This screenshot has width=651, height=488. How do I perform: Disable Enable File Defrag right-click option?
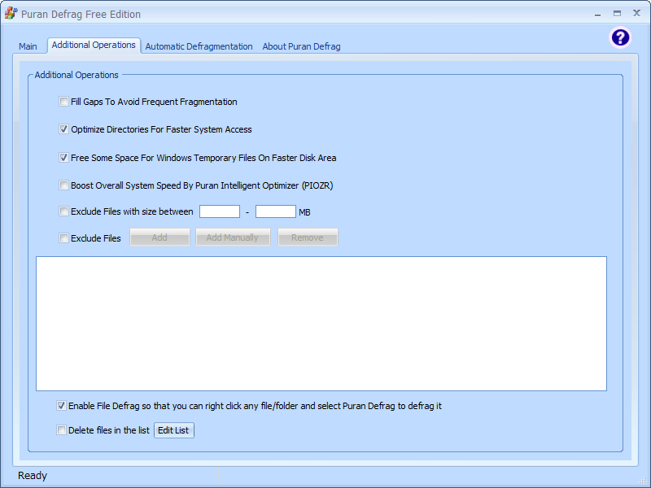tap(61, 405)
